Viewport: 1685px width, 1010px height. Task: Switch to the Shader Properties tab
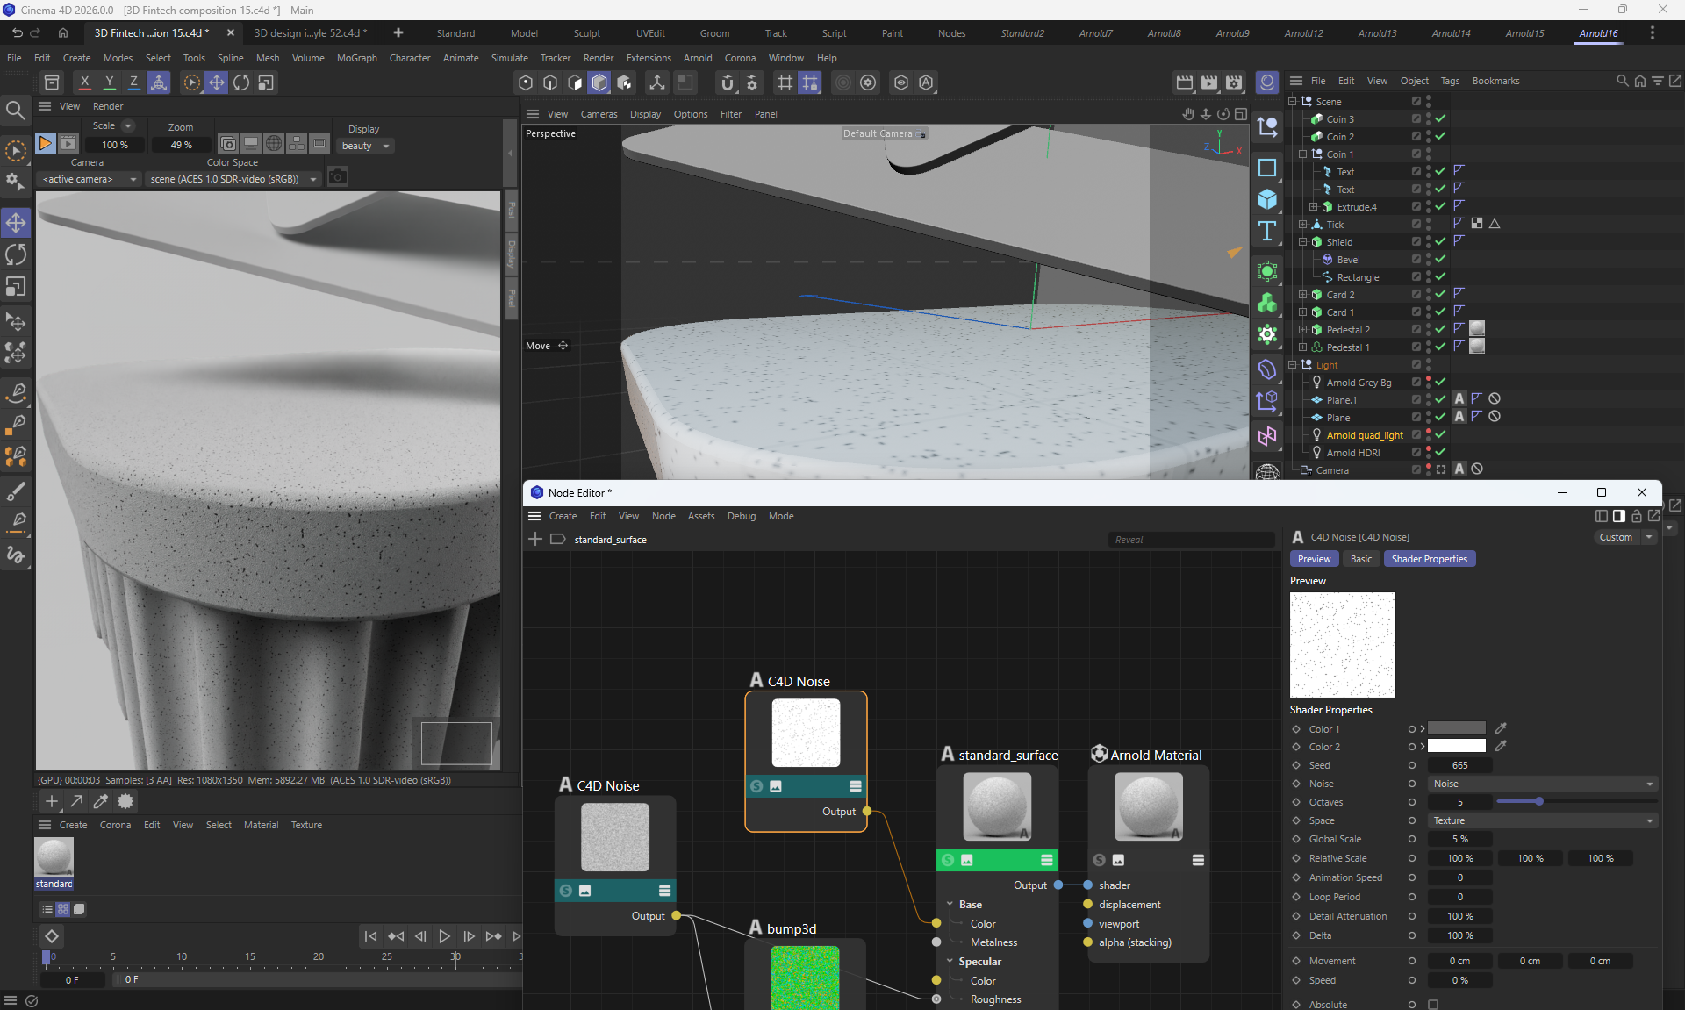tap(1429, 559)
